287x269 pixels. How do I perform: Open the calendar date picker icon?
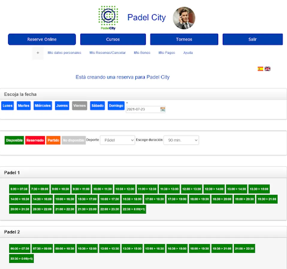coord(163,109)
